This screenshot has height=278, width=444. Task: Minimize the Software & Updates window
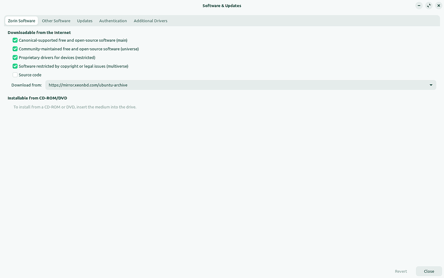419,6
